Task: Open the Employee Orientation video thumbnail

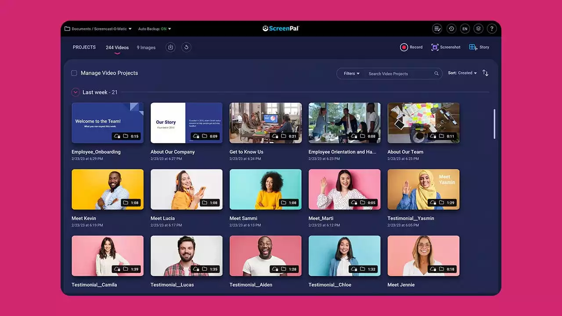Action: click(x=345, y=123)
